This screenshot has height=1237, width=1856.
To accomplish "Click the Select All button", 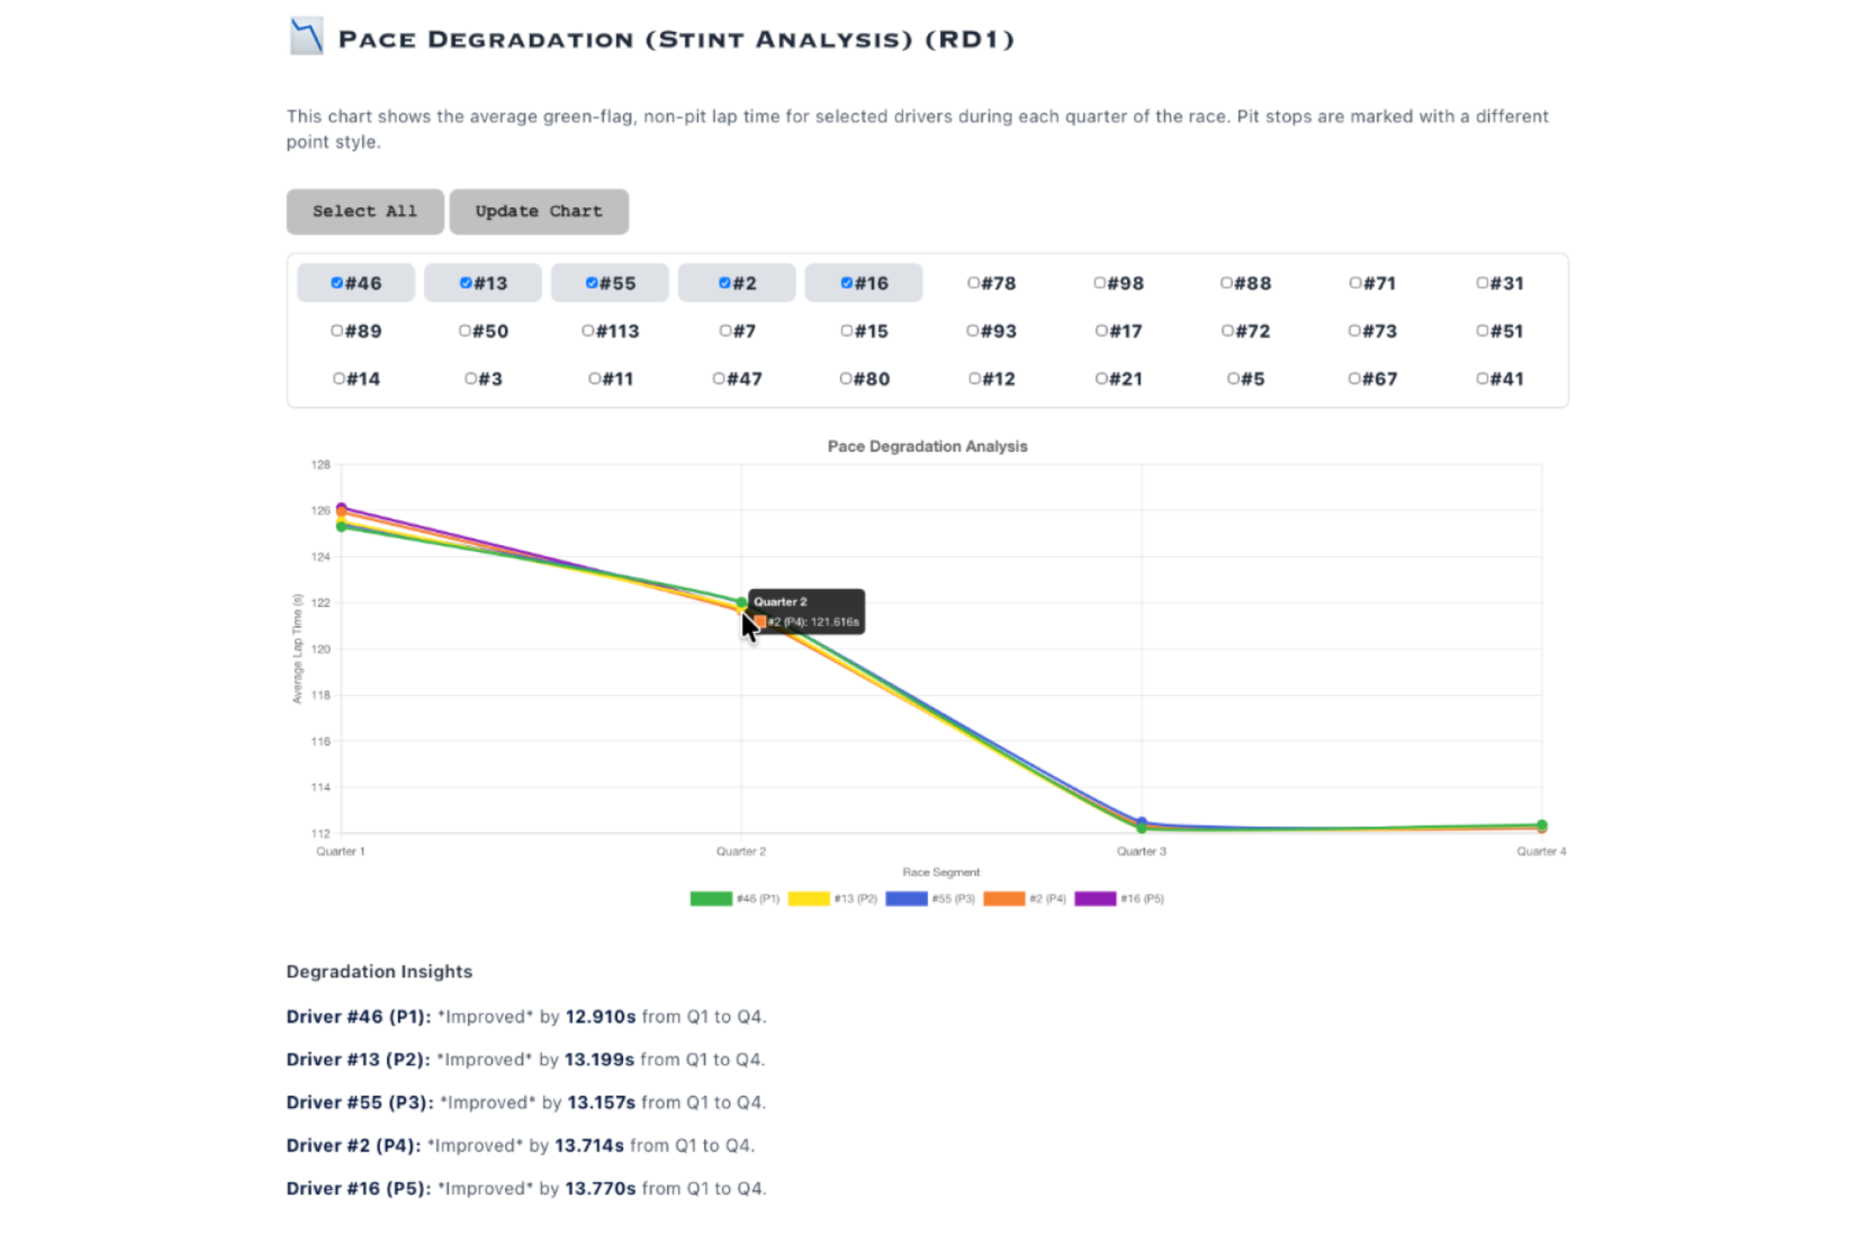I will [x=365, y=212].
